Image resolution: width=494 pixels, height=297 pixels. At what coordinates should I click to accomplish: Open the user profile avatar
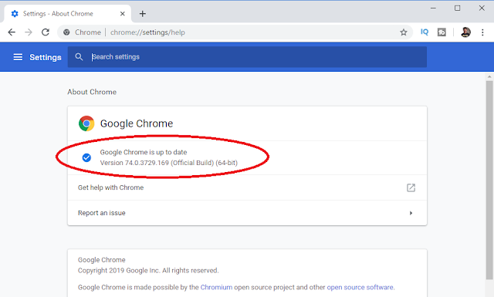coord(465,32)
